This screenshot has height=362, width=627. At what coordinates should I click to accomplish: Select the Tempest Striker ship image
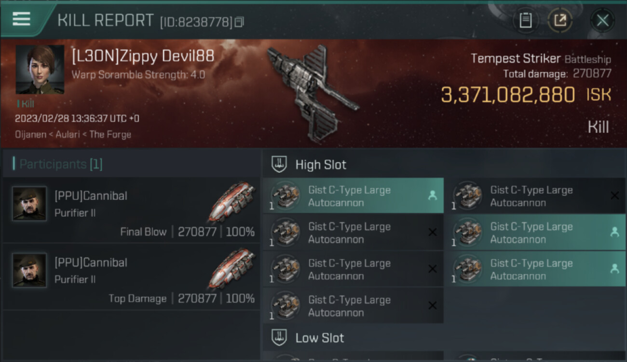point(313,91)
